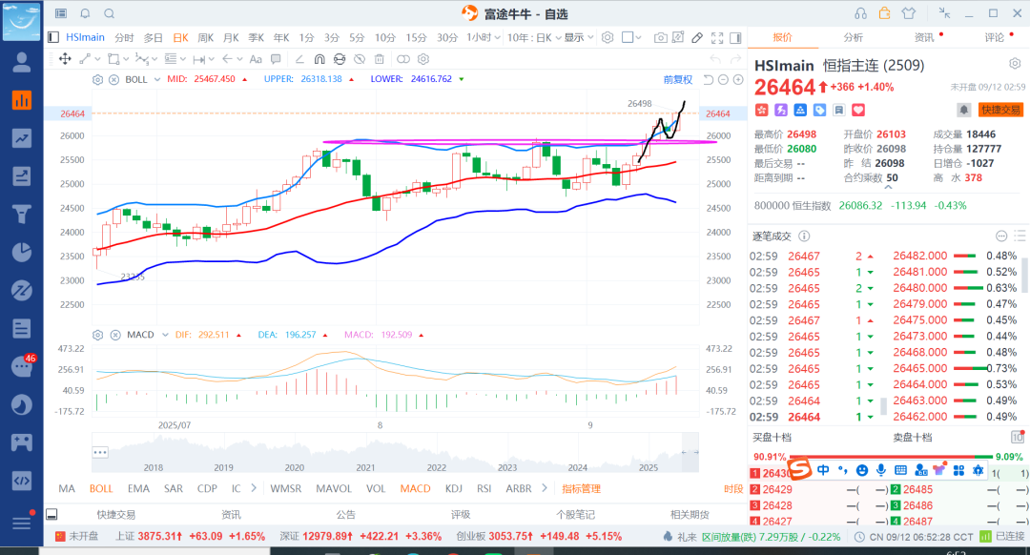Expand more sub indicators after ARBR
1030x555 pixels.
(x=545, y=488)
